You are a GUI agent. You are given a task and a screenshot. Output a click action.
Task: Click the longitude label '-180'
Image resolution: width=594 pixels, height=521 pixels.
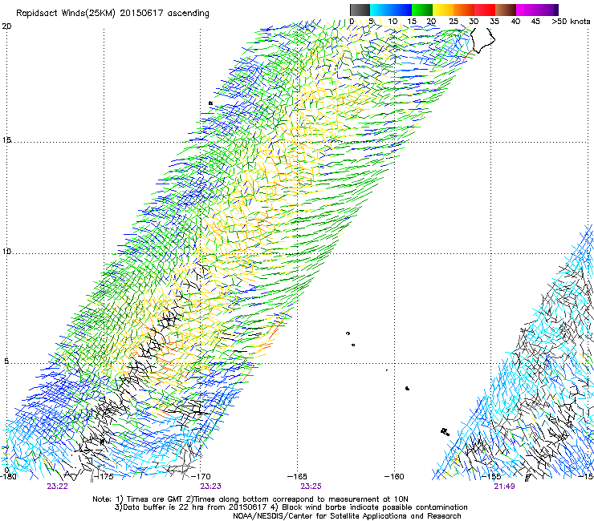click(8, 476)
